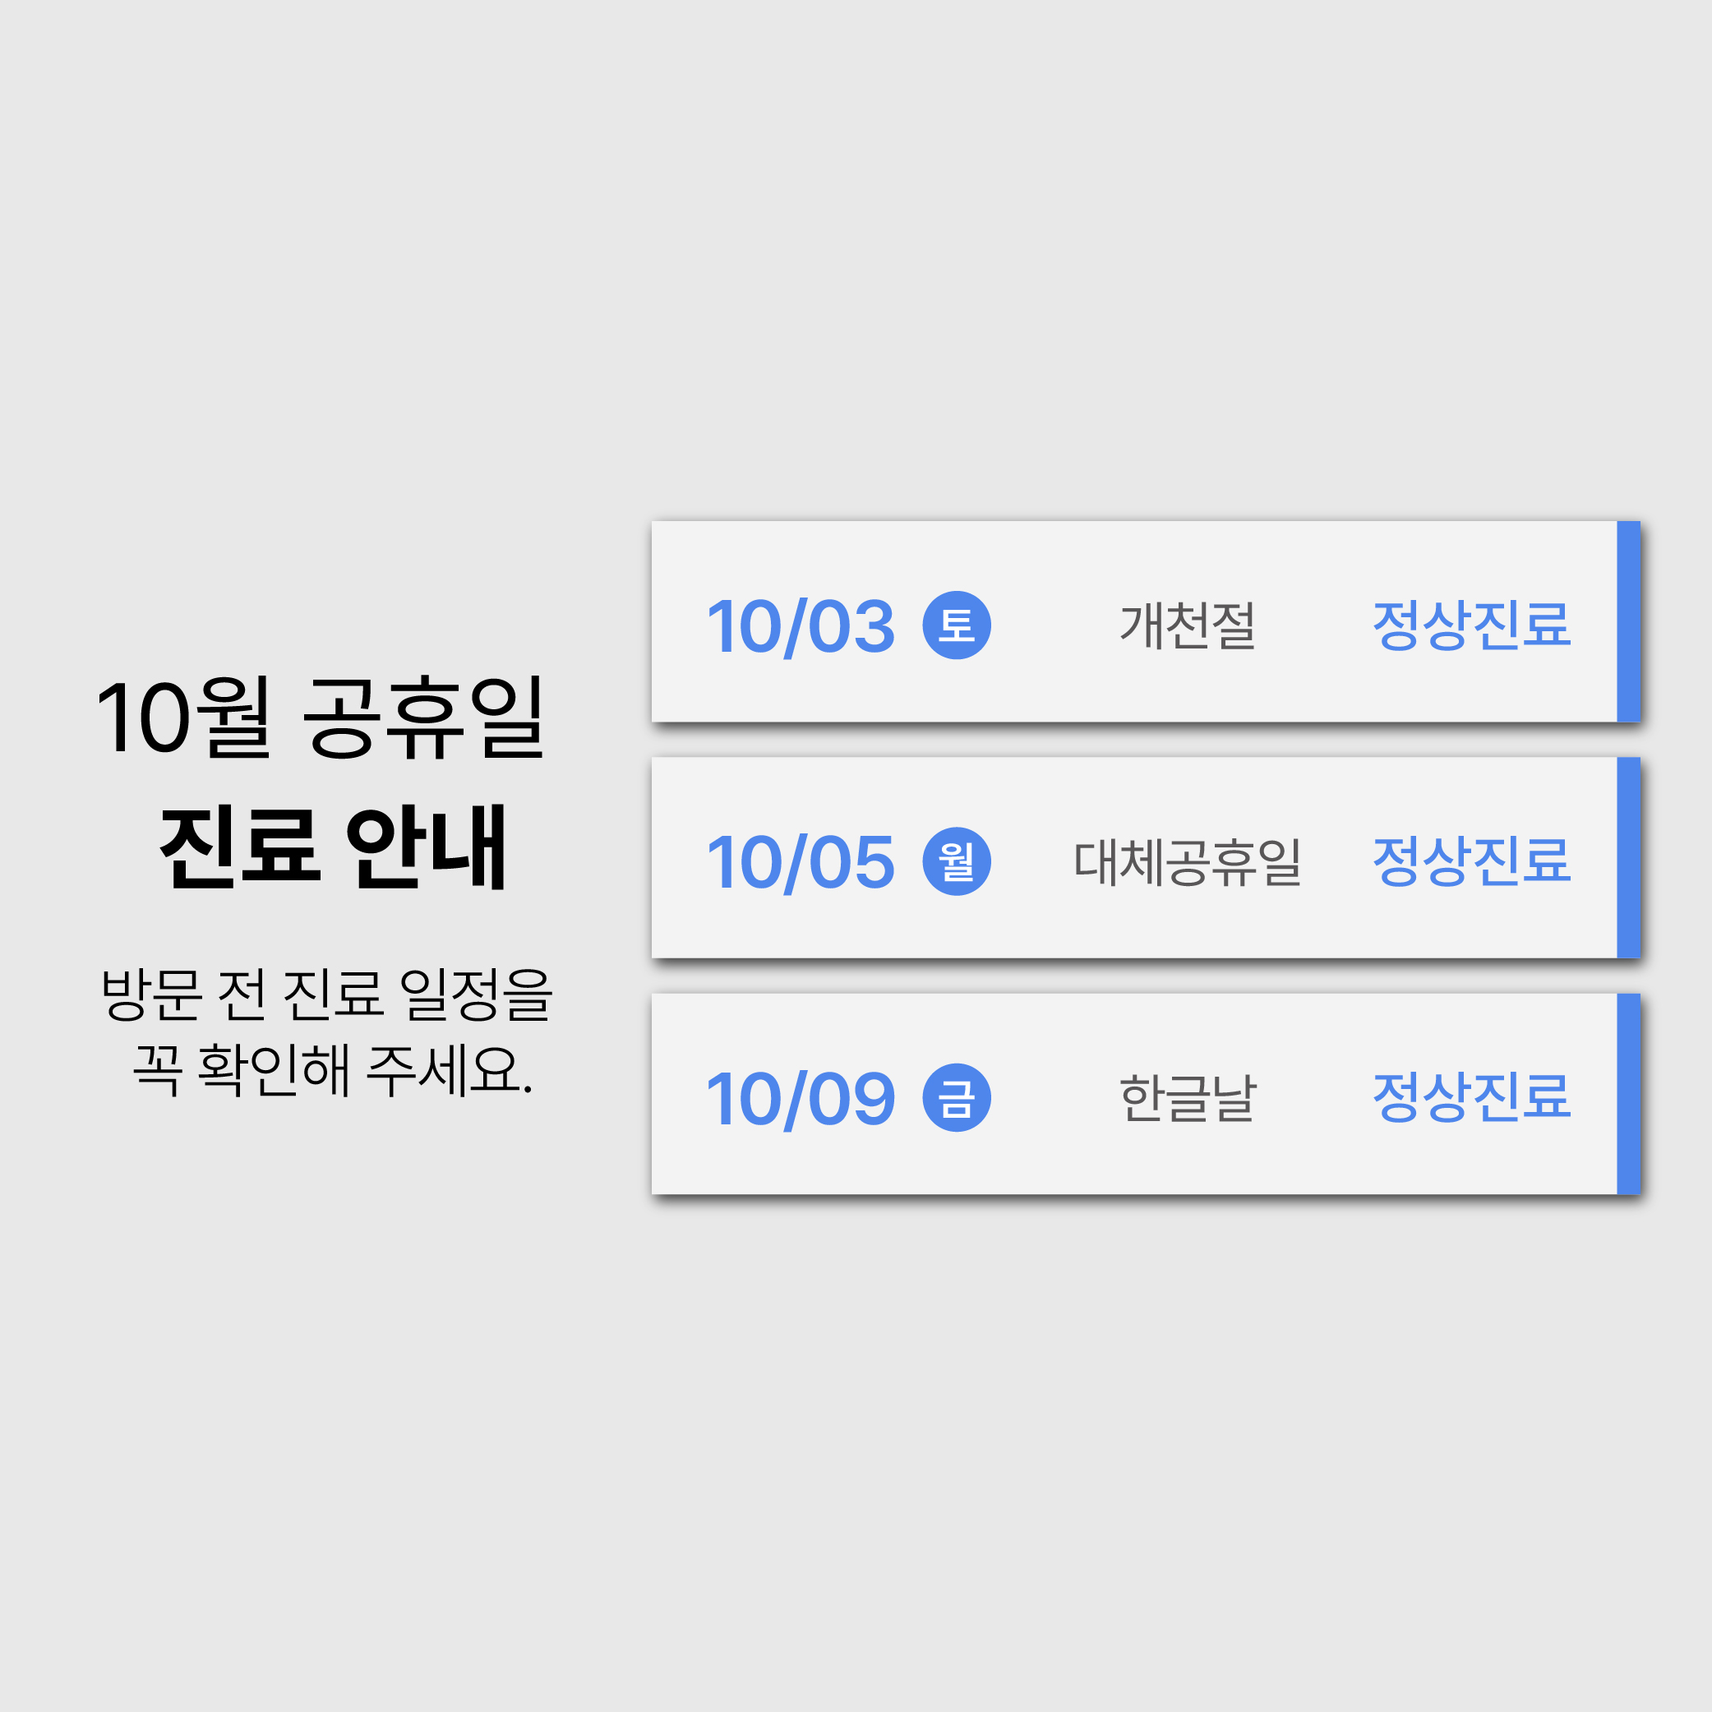Click the blue bar on 10/05 card
The width and height of the screenshot is (1712, 1712).
[1629, 858]
